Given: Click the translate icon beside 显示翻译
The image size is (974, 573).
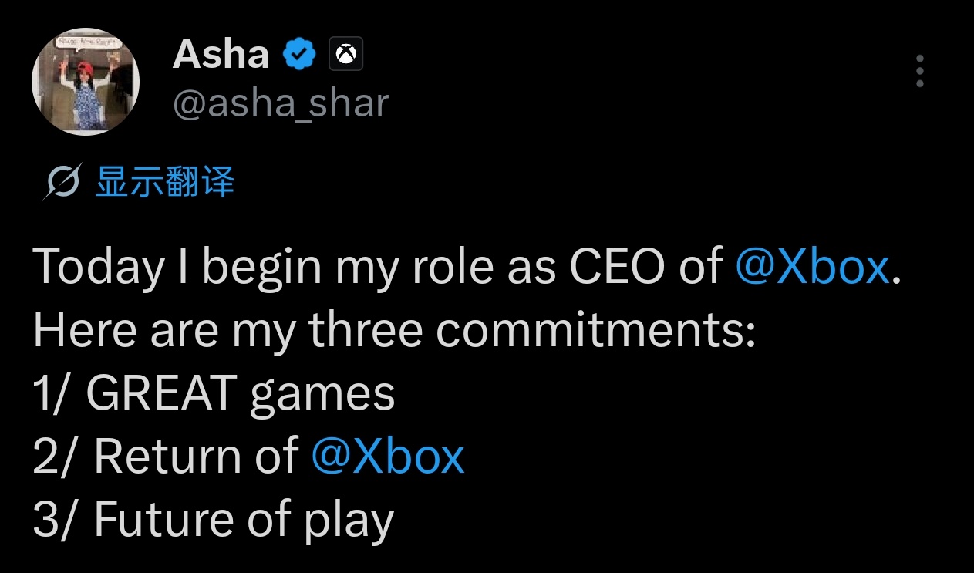Looking at the screenshot, I should pos(62,184).
